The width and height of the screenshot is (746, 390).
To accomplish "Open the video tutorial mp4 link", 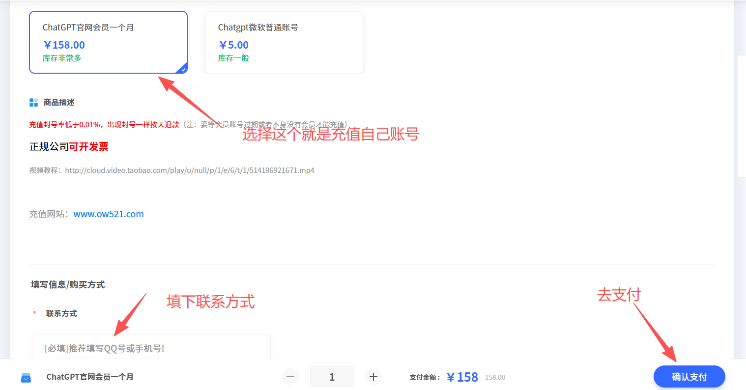I will coord(189,170).
